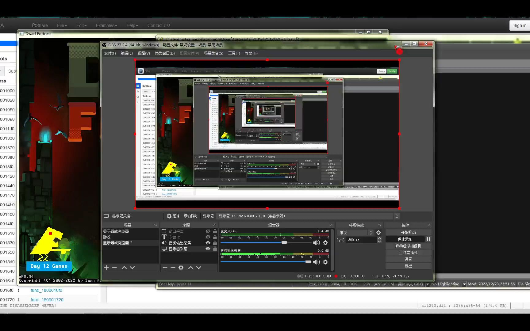Open the func_1800016f0 link in web page
Viewport: 530px width, 331px height.
[46, 290]
